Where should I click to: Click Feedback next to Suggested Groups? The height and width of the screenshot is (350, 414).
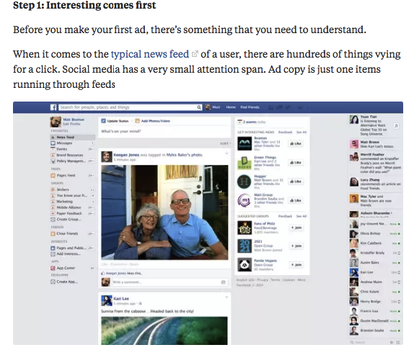[285, 216]
